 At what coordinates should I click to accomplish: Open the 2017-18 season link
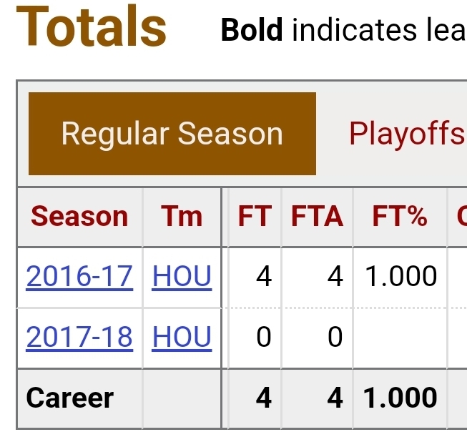point(79,337)
